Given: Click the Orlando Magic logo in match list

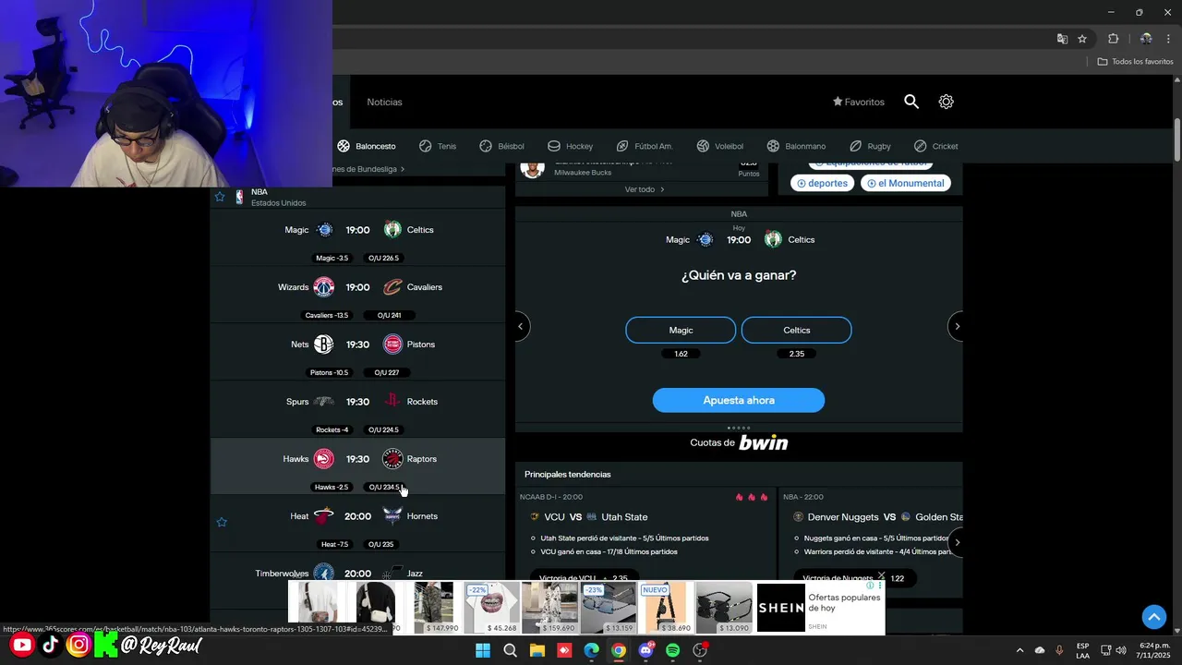Looking at the screenshot, I should tap(324, 230).
